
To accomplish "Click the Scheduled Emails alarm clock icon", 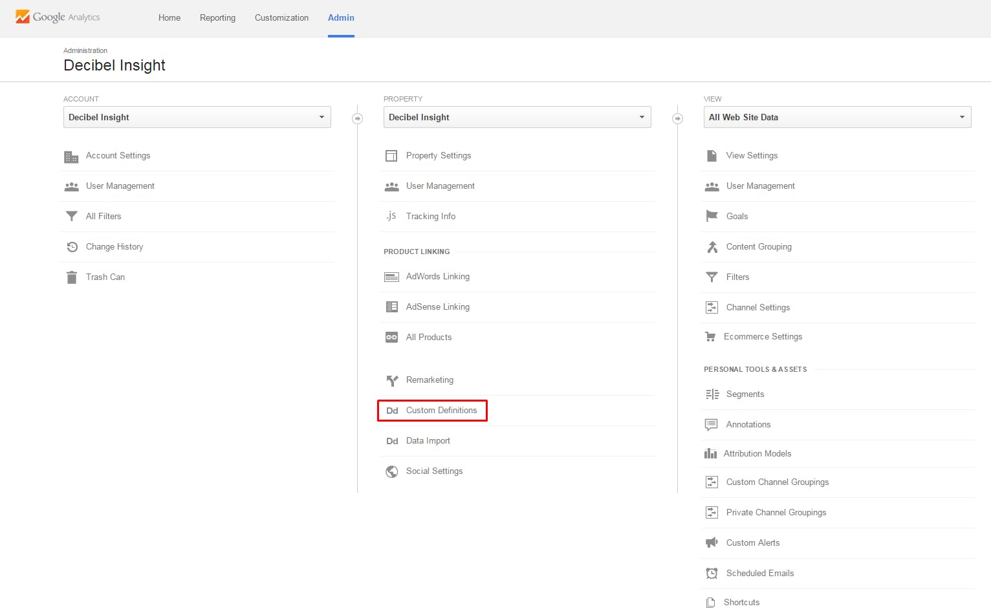I will point(712,573).
